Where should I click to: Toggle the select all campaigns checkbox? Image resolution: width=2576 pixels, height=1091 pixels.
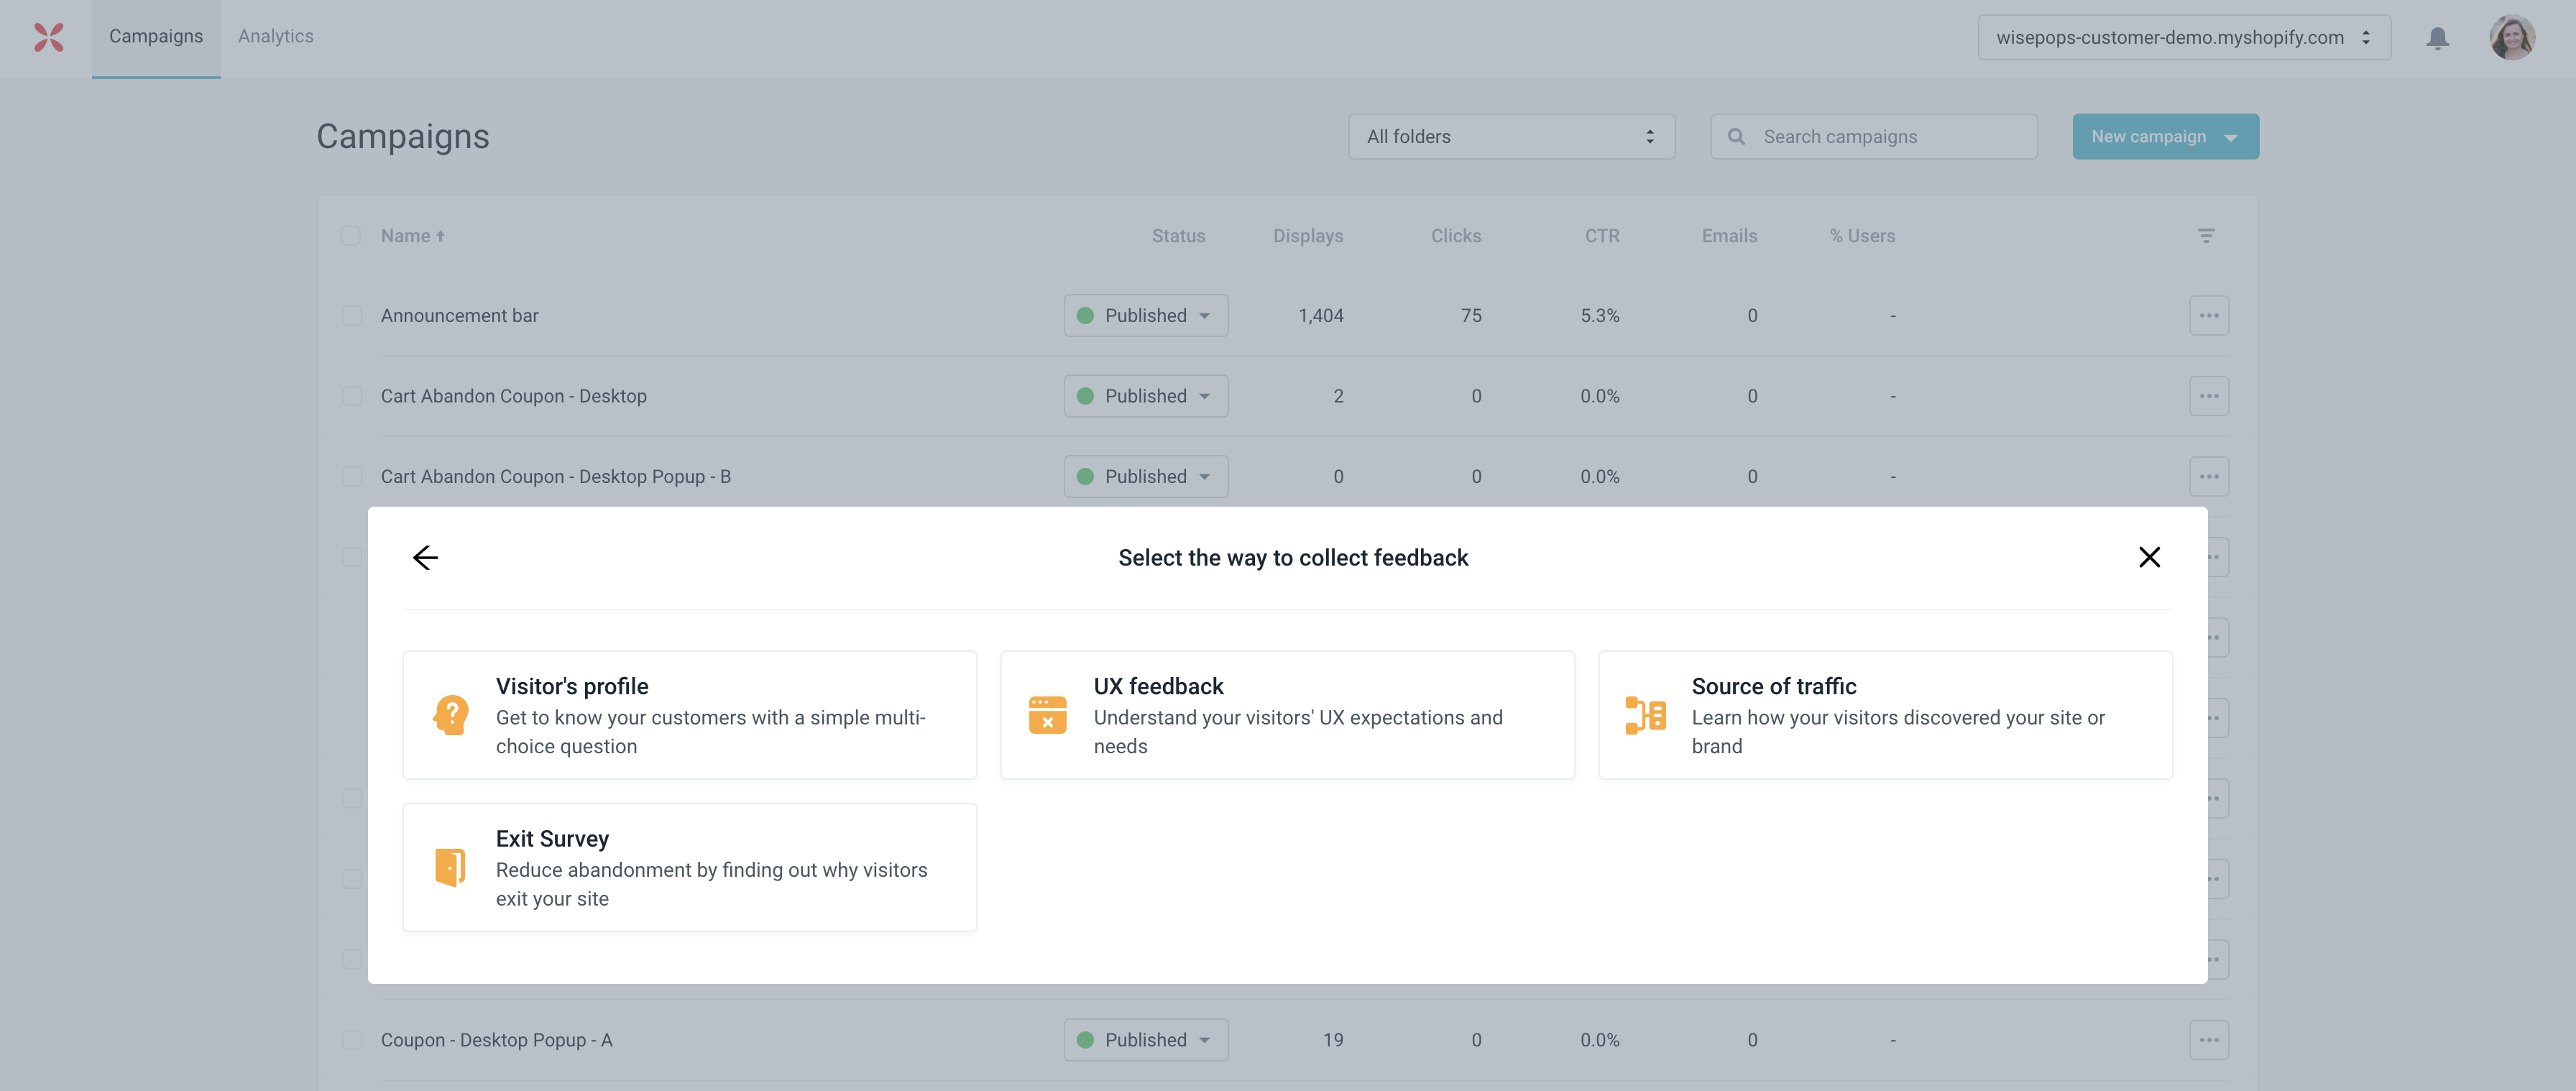point(351,236)
